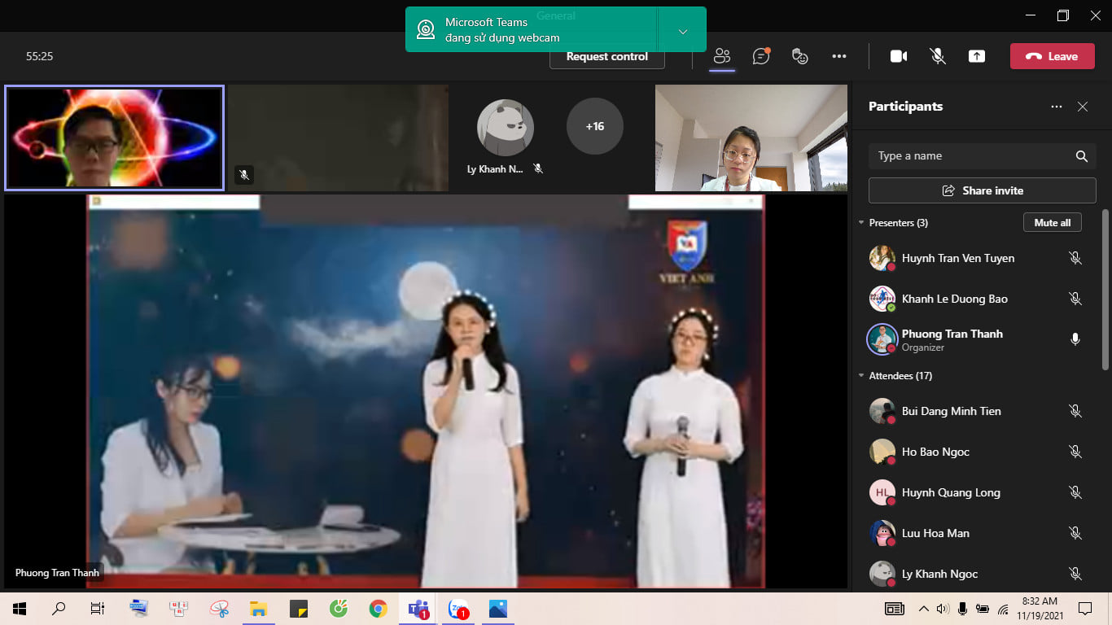The width and height of the screenshot is (1112, 625).
Task: Expand the webcam notification chevron
Action: coord(682,31)
